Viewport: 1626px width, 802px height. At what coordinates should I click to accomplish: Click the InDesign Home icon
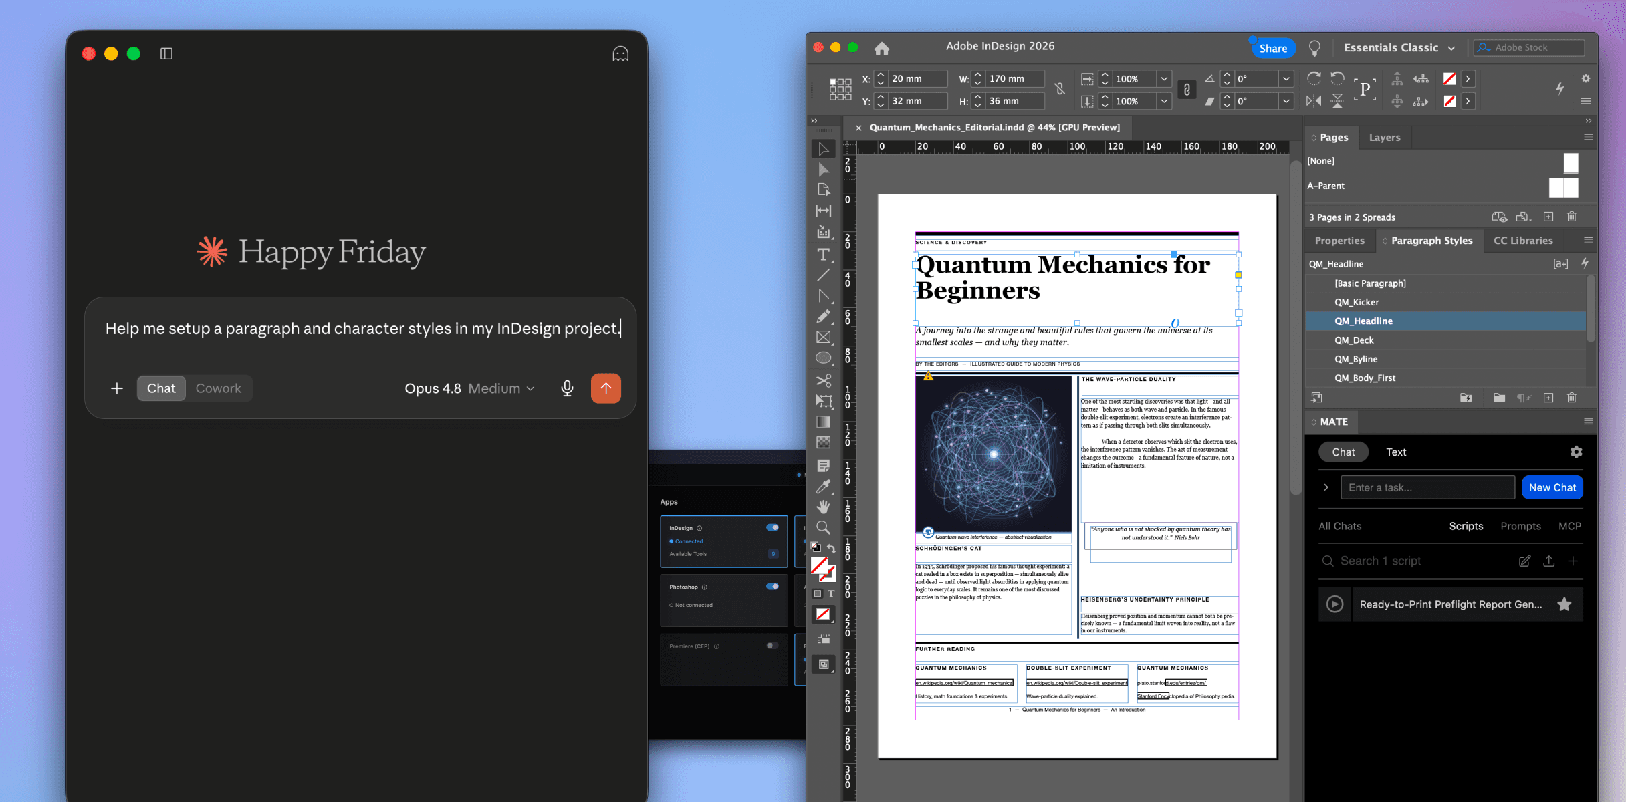[x=882, y=48]
